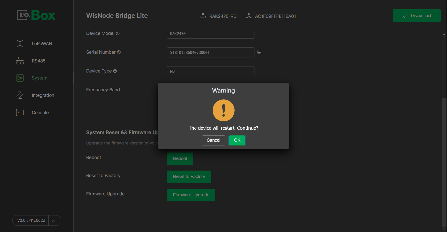Click the Device Type help icon
Viewport: 447px width, 232px height.
[115, 71]
